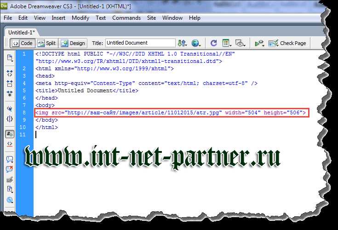This screenshot has width=338, height=230.
Task: Switch to Design view
Action: click(x=73, y=43)
